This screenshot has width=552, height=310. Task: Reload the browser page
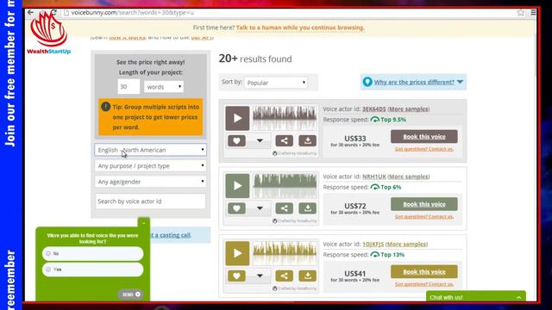click(x=53, y=12)
